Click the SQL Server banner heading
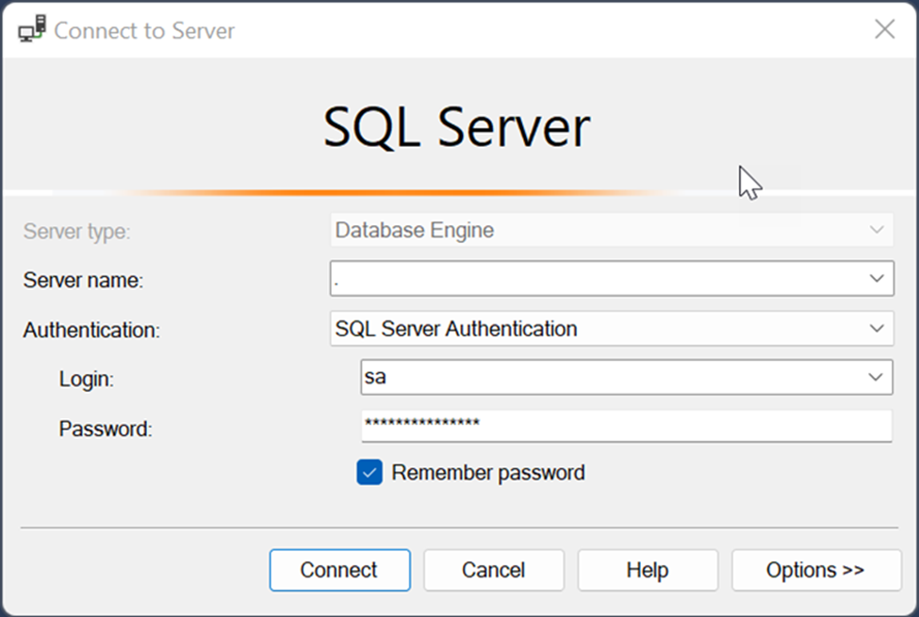Screen dimensions: 919x617 coord(456,127)
